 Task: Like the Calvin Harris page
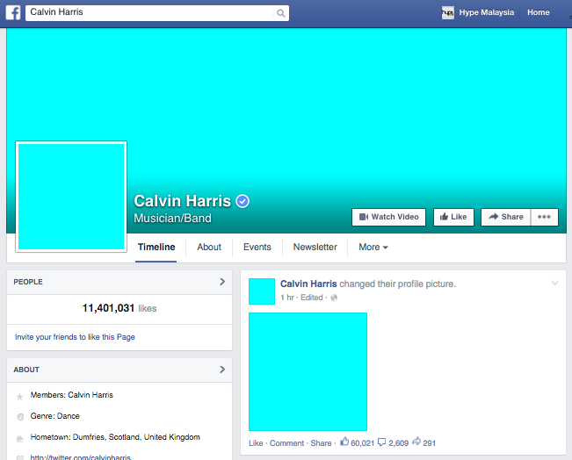453,217
